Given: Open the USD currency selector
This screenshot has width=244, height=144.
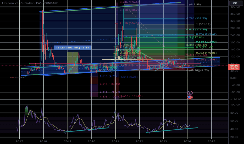Looking at the screenshot, I should tap(236, 3).
